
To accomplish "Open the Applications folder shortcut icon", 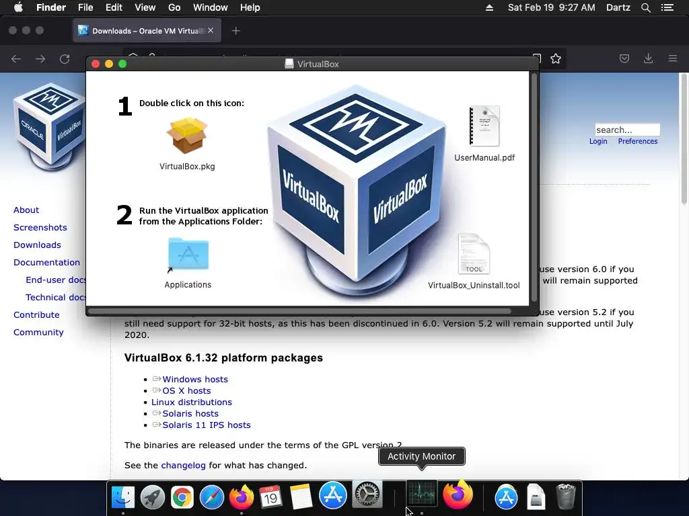I will tap(188, 254).
